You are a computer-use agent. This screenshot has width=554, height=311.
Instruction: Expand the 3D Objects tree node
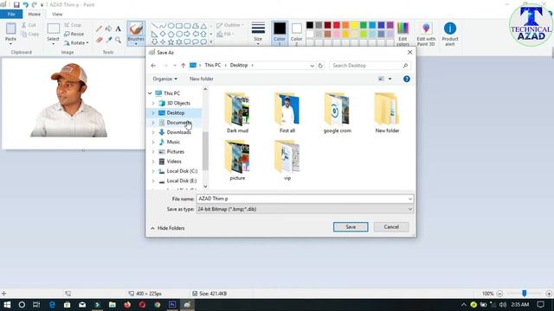[153, 104]
